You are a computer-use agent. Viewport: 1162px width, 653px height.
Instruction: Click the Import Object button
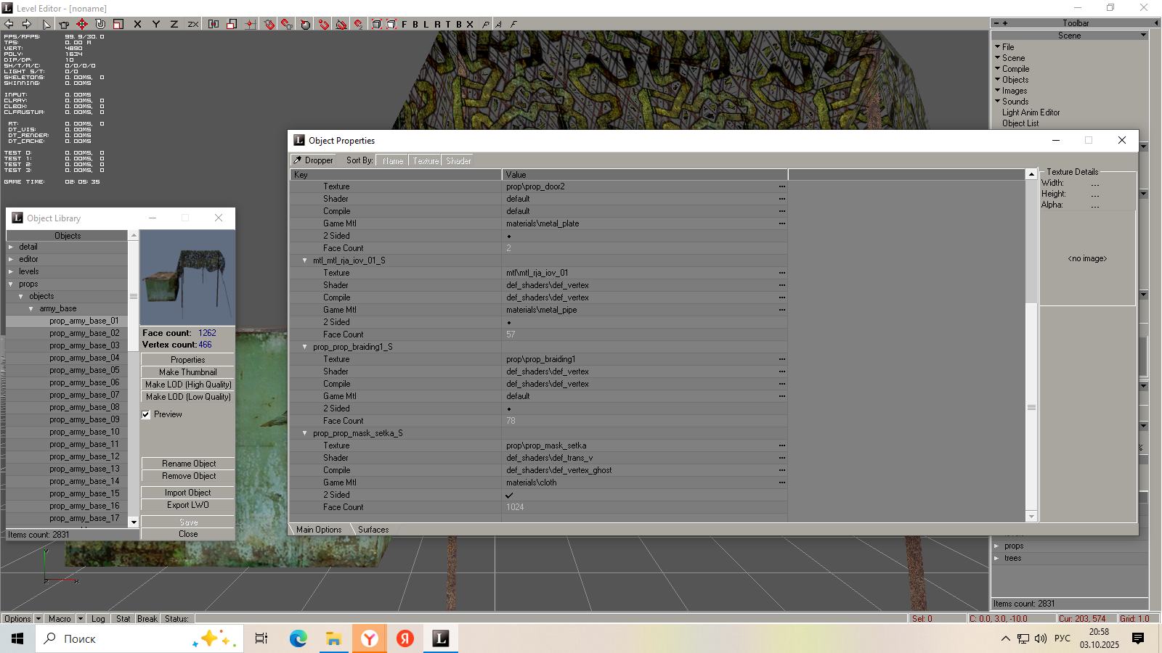tap(187, 493)
